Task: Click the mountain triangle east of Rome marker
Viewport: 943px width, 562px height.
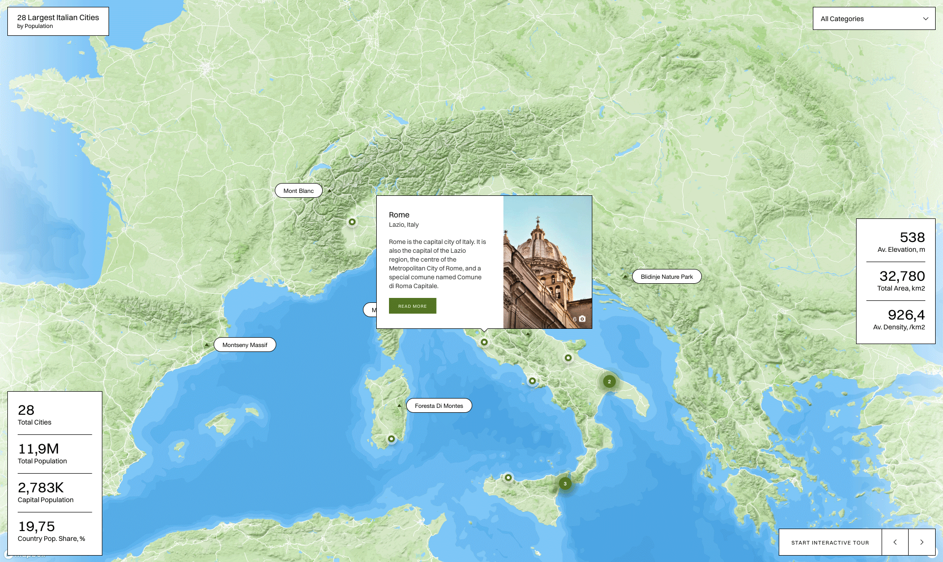Action: [528, 334]
